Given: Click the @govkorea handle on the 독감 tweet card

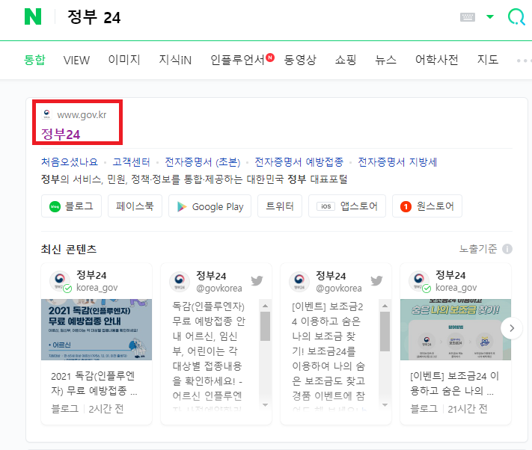Looking at the screenshot, I should click(x=219, y=289).
